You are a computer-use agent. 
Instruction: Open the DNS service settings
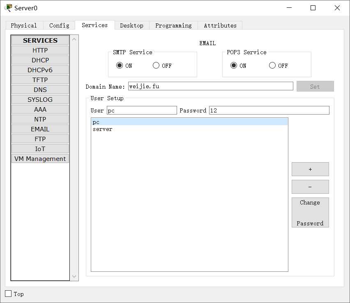coord(40,90)
